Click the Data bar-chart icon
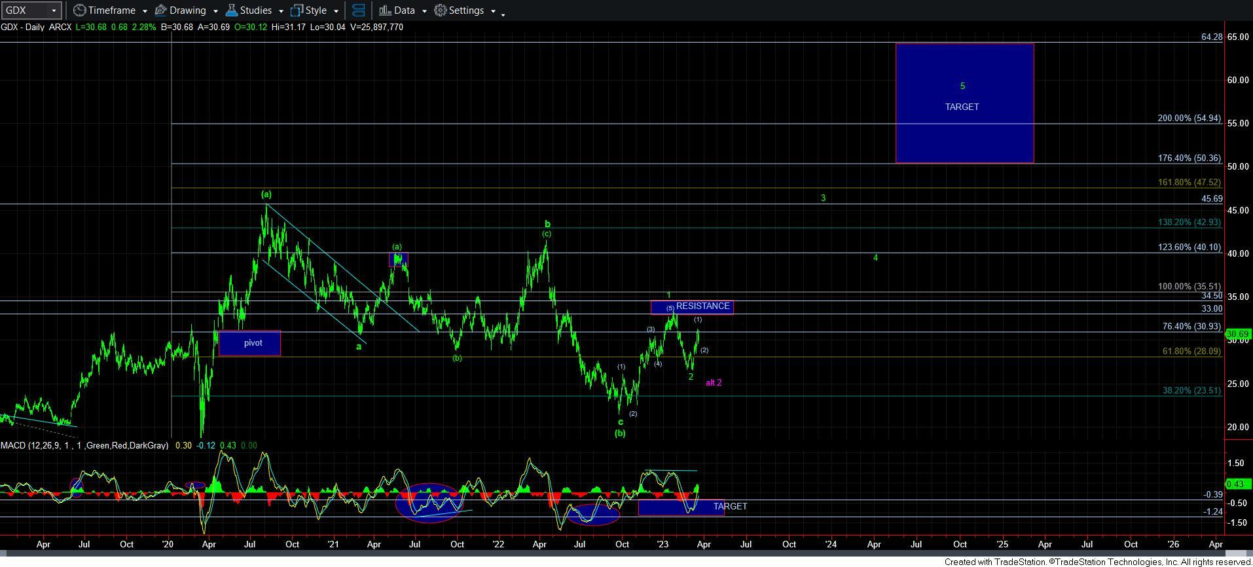This screenshot has height=567, width=1253. [x=385, y=10]
